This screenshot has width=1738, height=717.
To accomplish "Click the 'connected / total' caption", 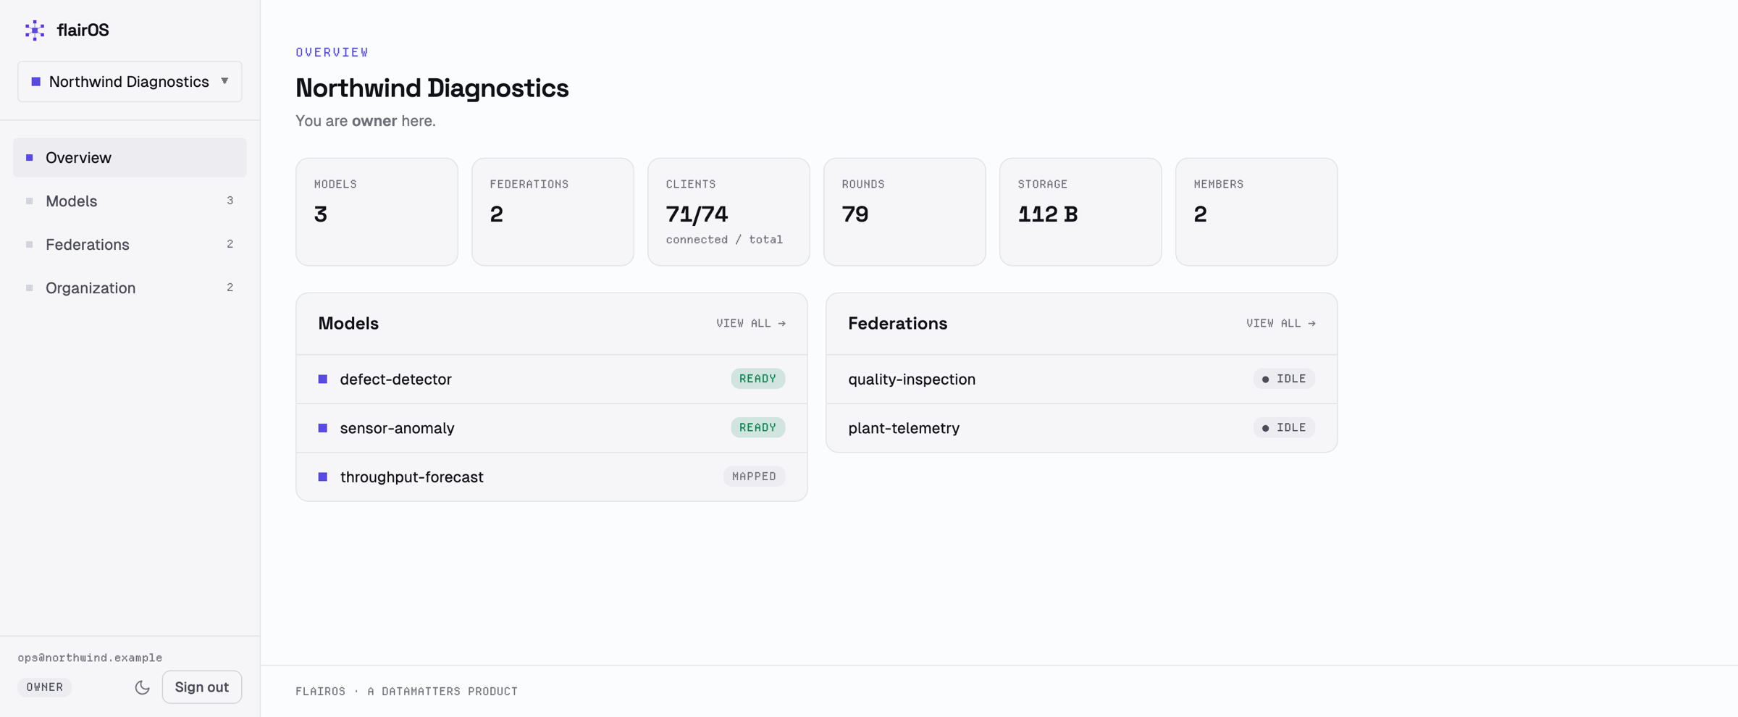I will click(724, 240).
